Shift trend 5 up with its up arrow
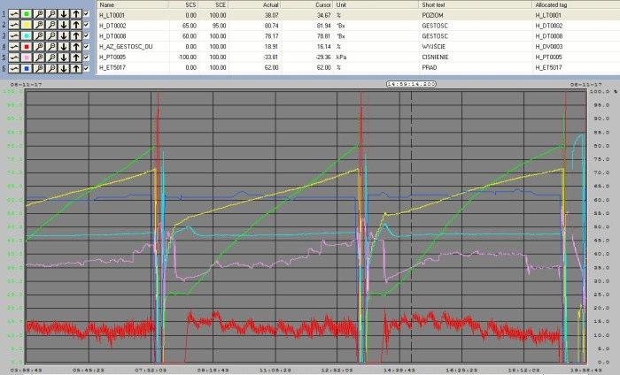 click(76, 57)
